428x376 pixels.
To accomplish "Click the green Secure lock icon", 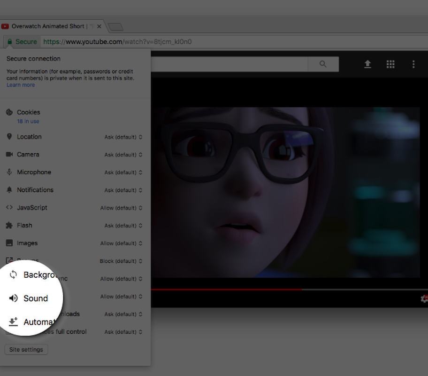I will (9, 42).
